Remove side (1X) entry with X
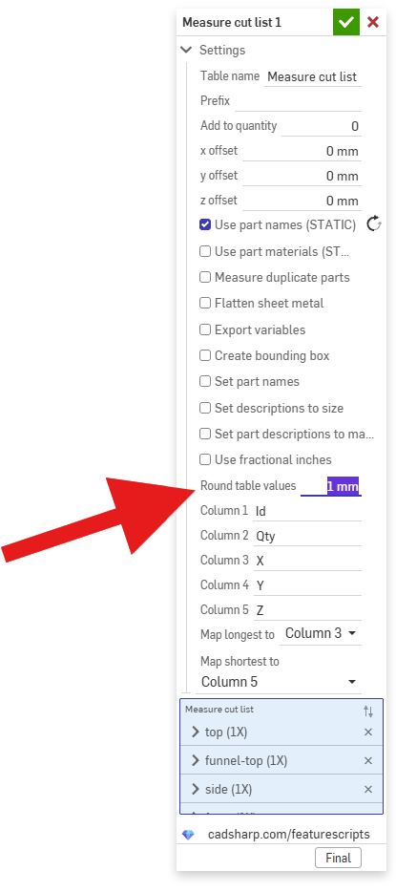Screen dimensions: 396x892 click(368, 789)
